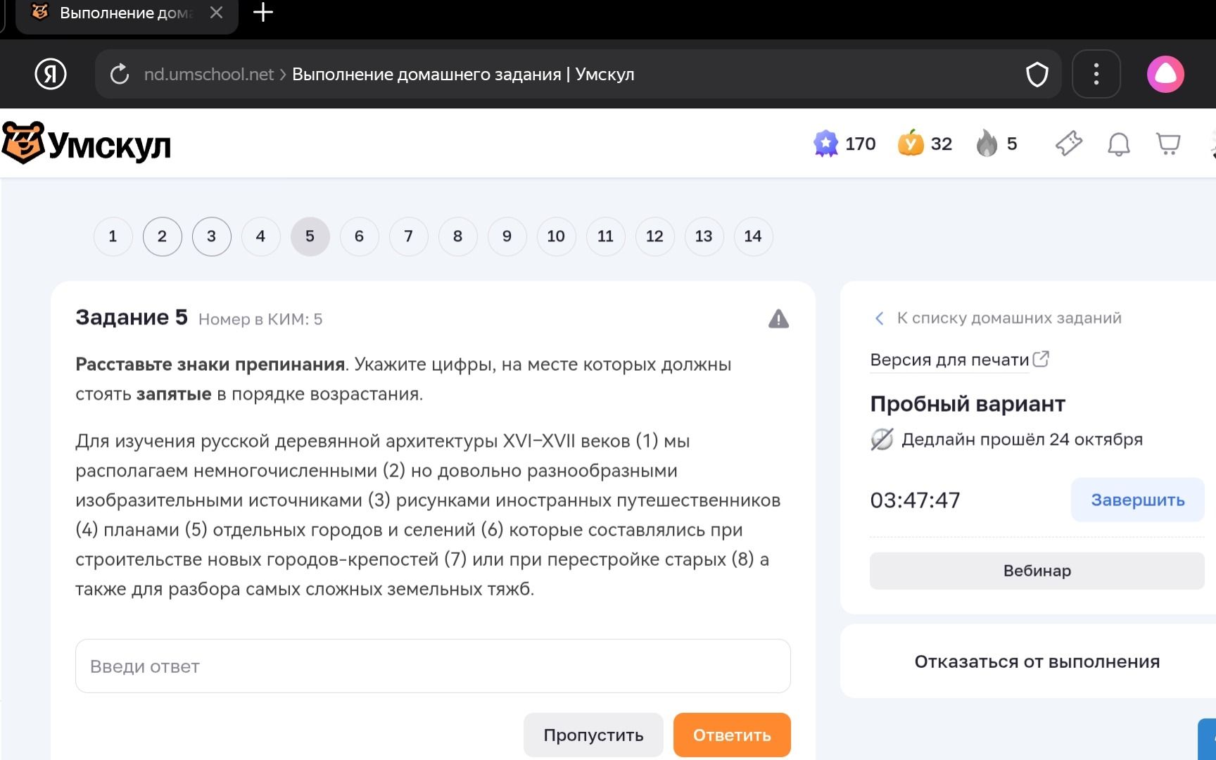Click the text Номер в КИМ: 5

[x=260, y=319]
